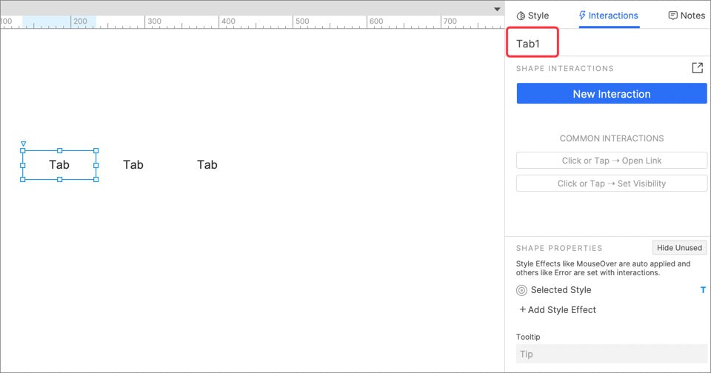Click the top-right resize handle of selected Tab
The image size is (711, 373).
[96, 151]
